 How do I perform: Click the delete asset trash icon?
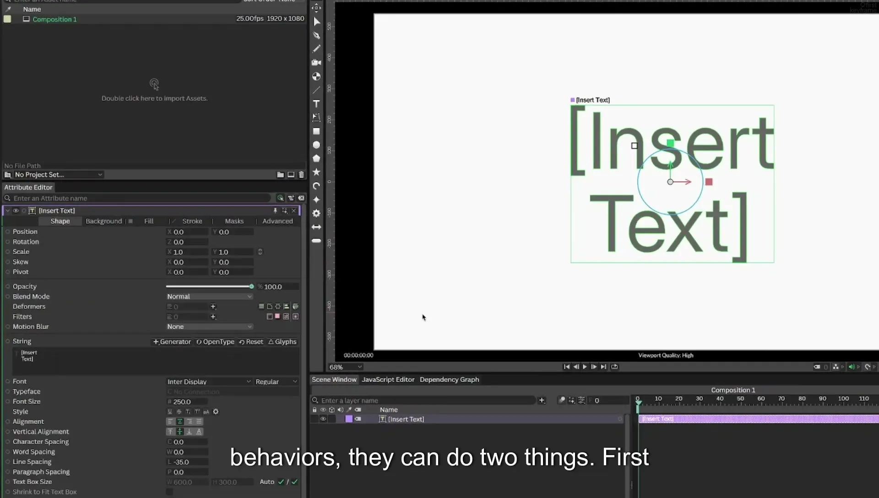tap(301, 174)
